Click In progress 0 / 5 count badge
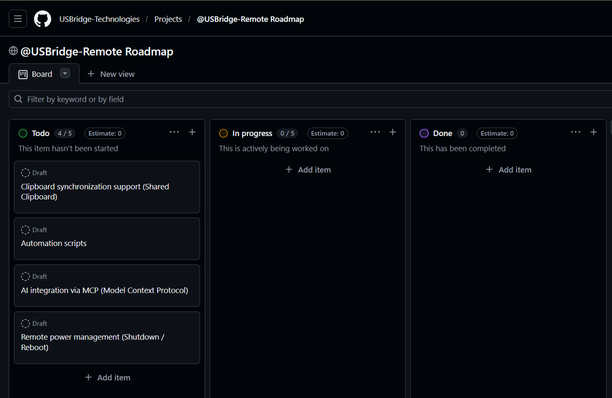612x398 pixels. [288, 134]
